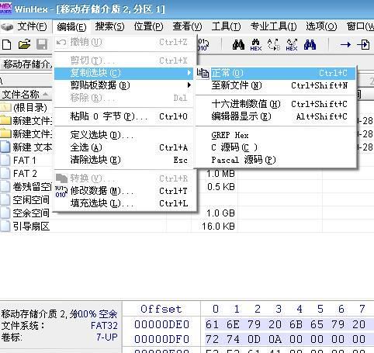Open the 搜索(S) menu
374x353 pixels.
(109, 26)
